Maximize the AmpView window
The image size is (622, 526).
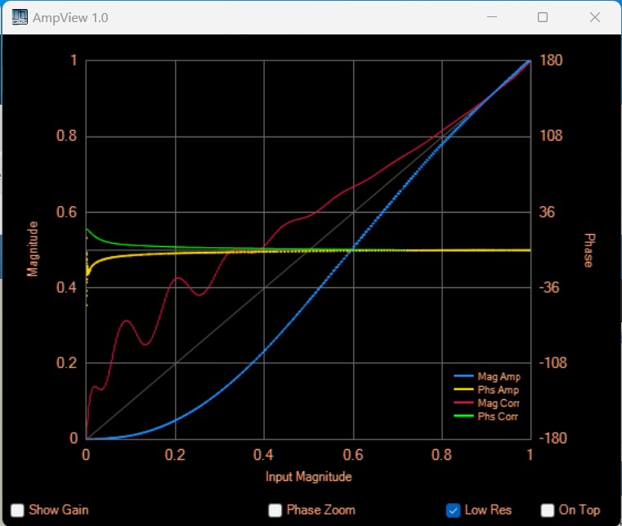click(543, 17)
